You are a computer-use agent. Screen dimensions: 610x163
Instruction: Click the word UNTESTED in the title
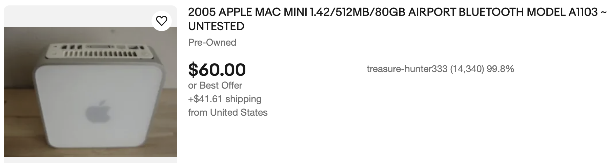[x=216, y=26]
